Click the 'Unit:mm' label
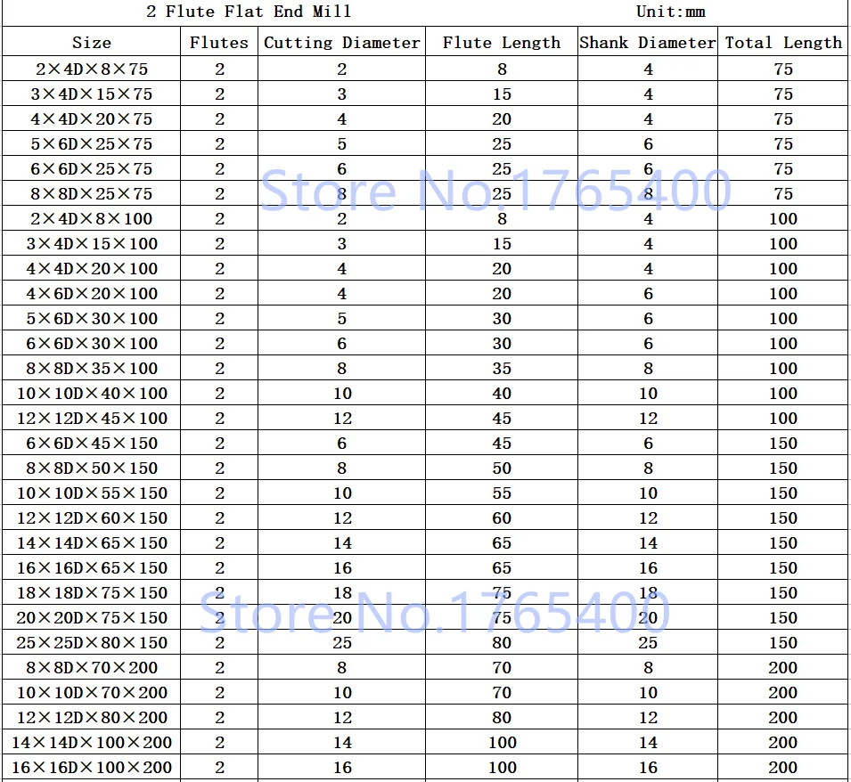 tap(670, 12)
